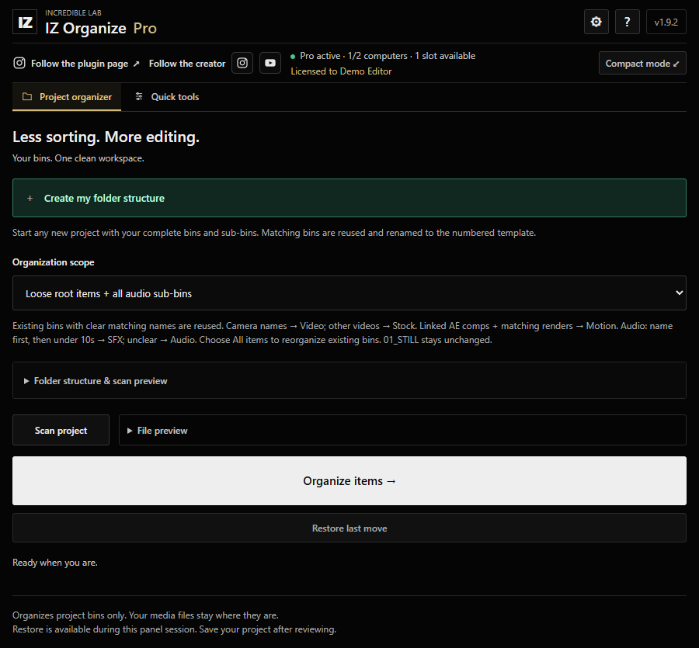
Task: Open the creator's Instagram icon button
Action: click(242, 63)
